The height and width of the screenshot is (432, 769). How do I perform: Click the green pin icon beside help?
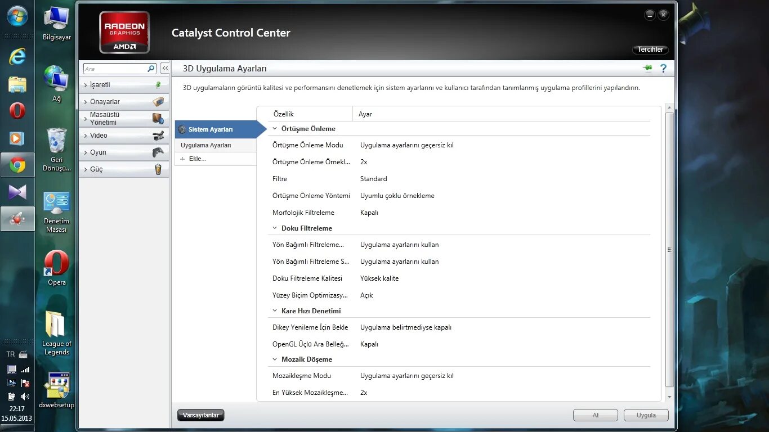click(648, 68)
